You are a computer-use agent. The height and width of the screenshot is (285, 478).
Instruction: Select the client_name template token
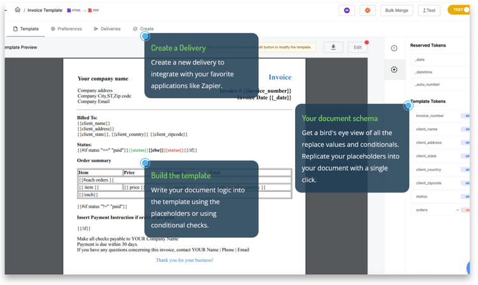440,129
